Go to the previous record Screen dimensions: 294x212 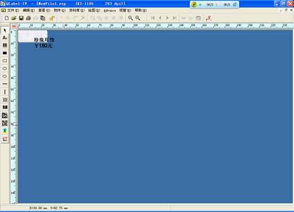click(160, 18)
